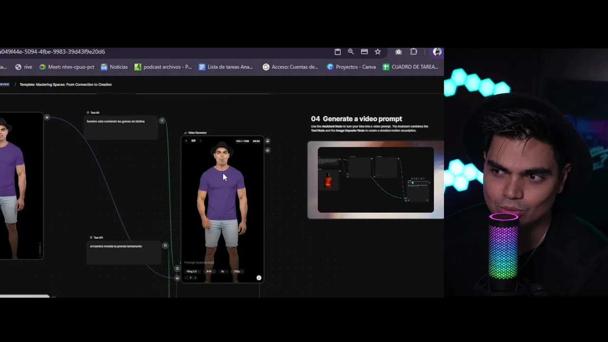This screenshot has height=342, width=608.
Task: Open the 5s duration dropdown
Action: tap(224, 272)
